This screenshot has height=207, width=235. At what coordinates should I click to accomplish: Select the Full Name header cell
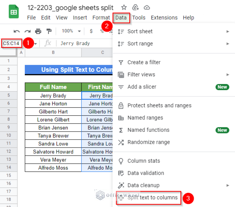53,87
